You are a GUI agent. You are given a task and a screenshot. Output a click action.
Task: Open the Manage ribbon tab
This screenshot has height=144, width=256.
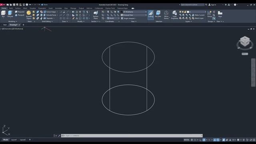(73, 8)
